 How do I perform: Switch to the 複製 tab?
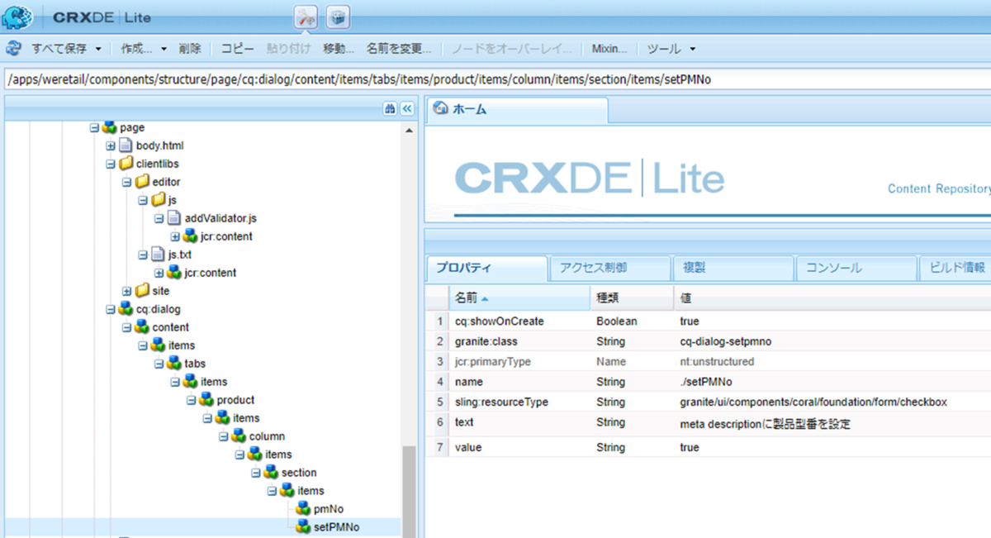tap(733, 268)
